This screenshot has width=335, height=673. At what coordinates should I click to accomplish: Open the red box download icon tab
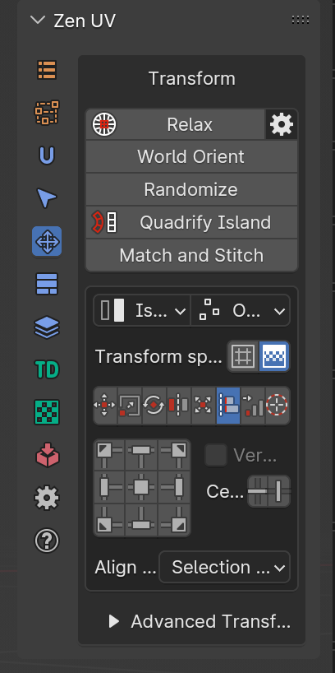pos(47,455)
